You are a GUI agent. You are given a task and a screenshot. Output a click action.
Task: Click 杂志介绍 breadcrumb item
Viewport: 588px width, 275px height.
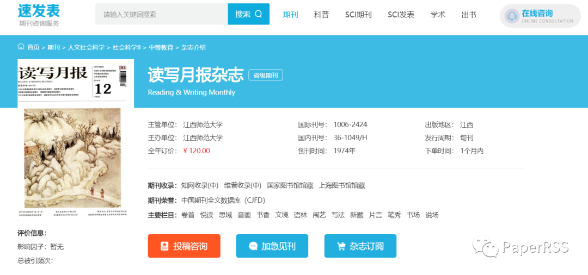point(193,47)
